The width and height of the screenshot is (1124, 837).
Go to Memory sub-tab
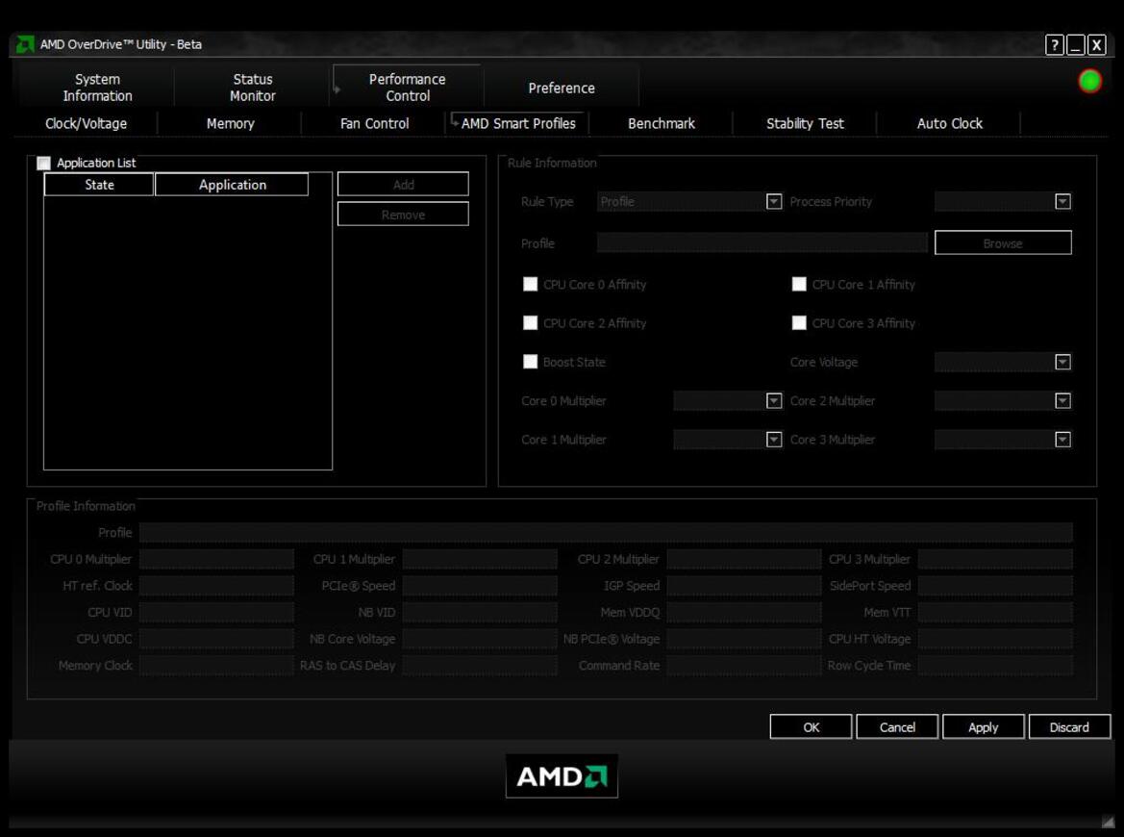230,123
